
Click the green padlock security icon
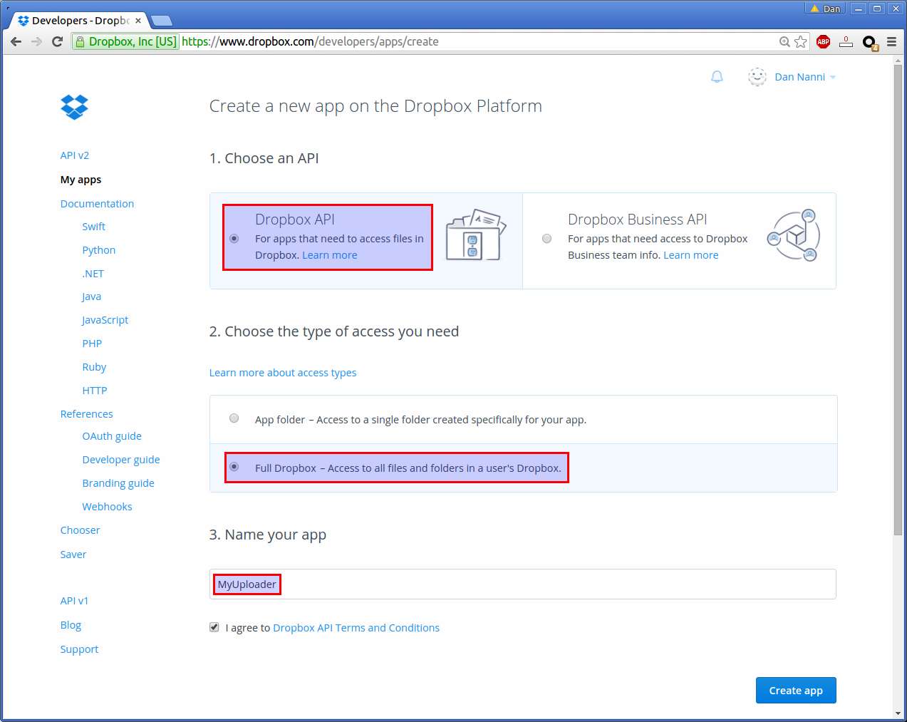[x=80, y=41]
